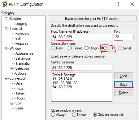The height and width of the screenshot is (120, 139).
Task: Select the Serial connection type radio
Action: pyautogui.click(x=120, y=48)
